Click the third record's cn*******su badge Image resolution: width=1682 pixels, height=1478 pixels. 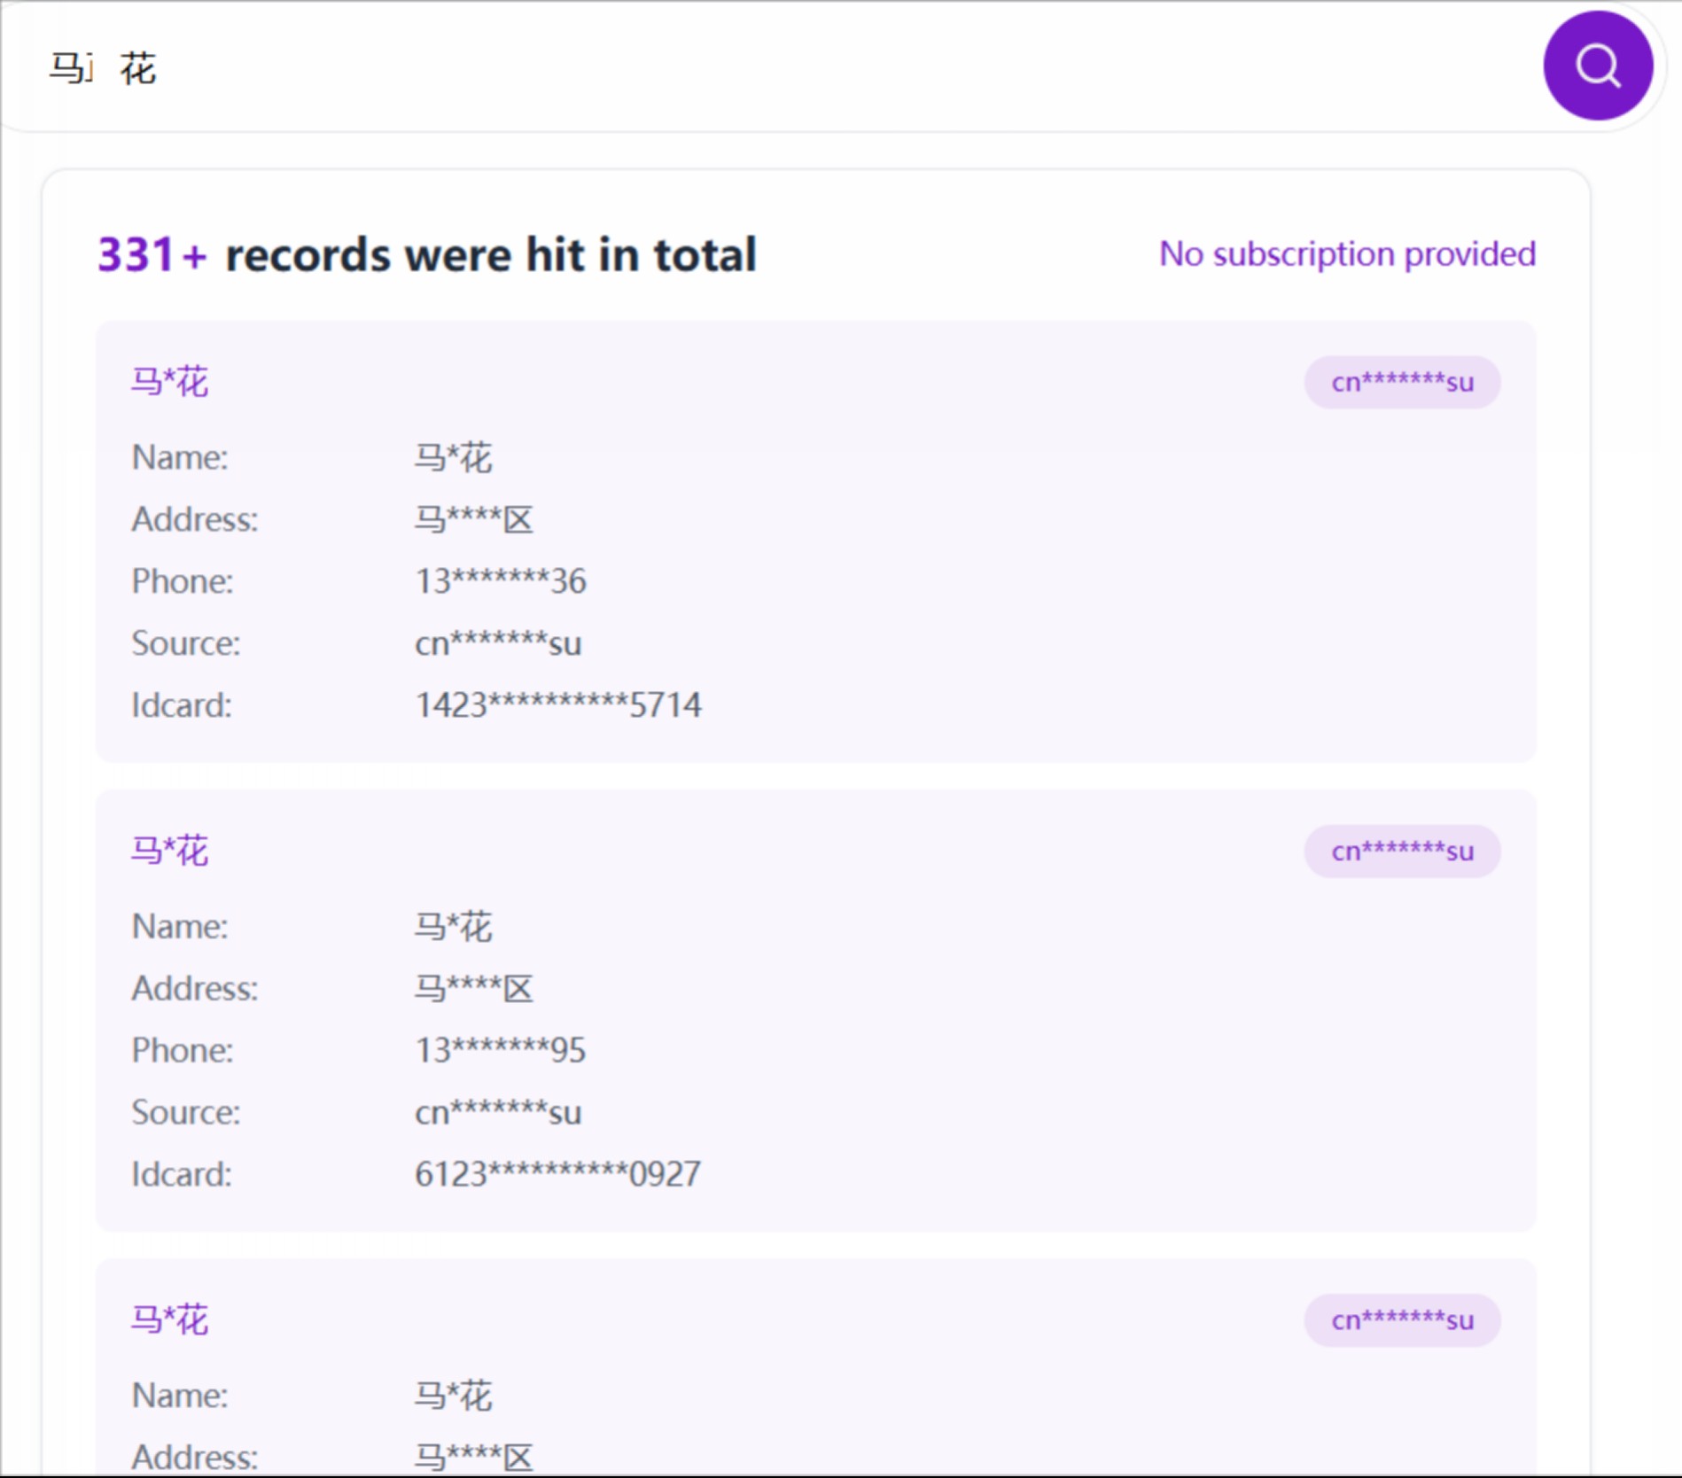[1402, 1320]
